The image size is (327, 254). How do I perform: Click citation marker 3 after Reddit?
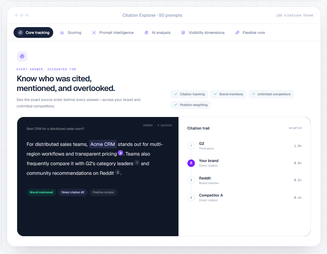(x=117, y=172)
